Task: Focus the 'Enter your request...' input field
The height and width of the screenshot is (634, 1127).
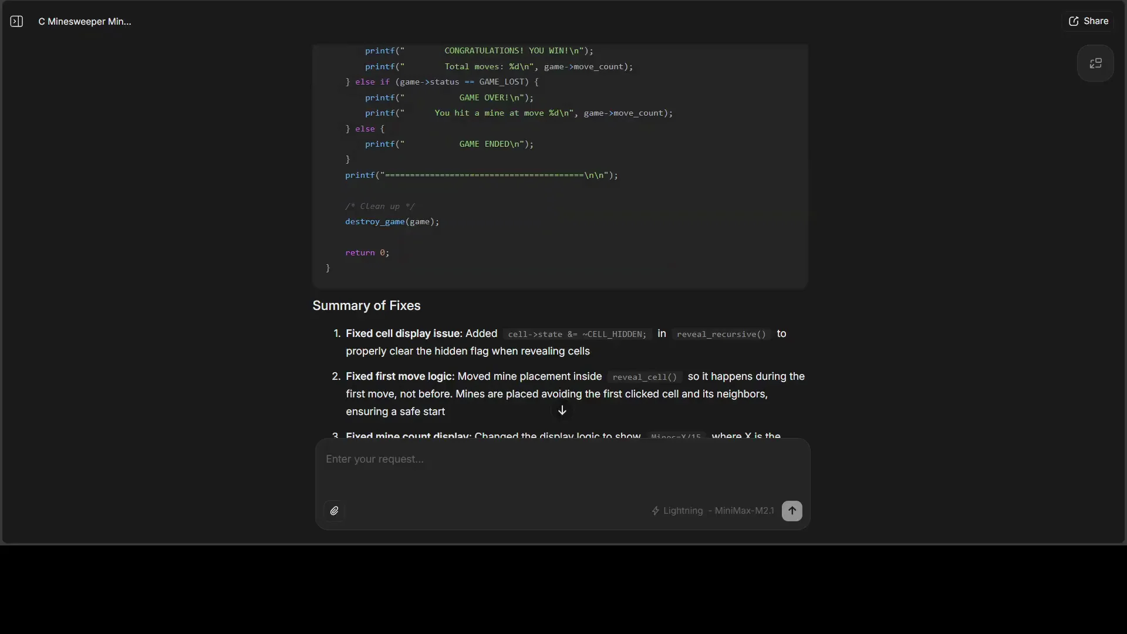Action: (x=562, y=460)
